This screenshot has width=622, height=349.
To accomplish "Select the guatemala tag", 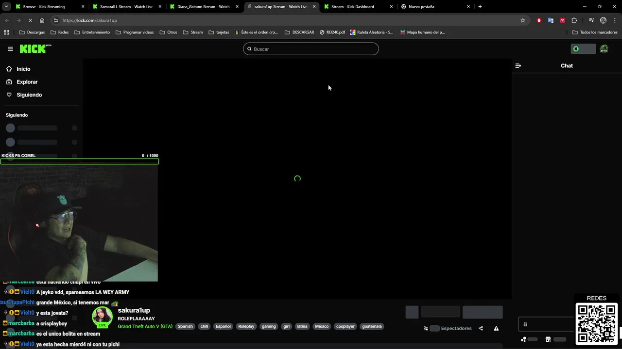I will click(372, 326).
